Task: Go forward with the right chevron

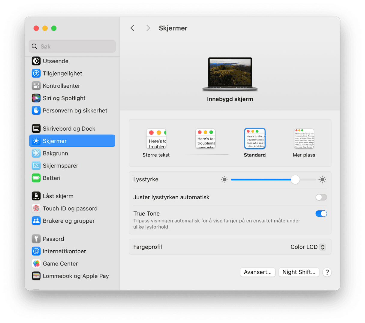Action: pyautogui.click(x=148, y=28)
